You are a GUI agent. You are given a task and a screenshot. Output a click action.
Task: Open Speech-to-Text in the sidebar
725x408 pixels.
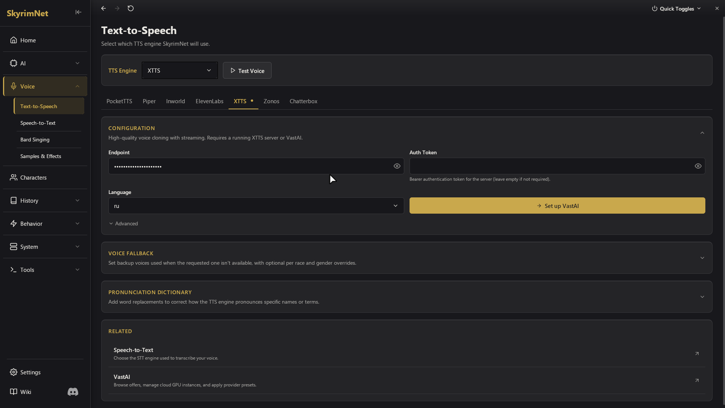coord(49,123)
